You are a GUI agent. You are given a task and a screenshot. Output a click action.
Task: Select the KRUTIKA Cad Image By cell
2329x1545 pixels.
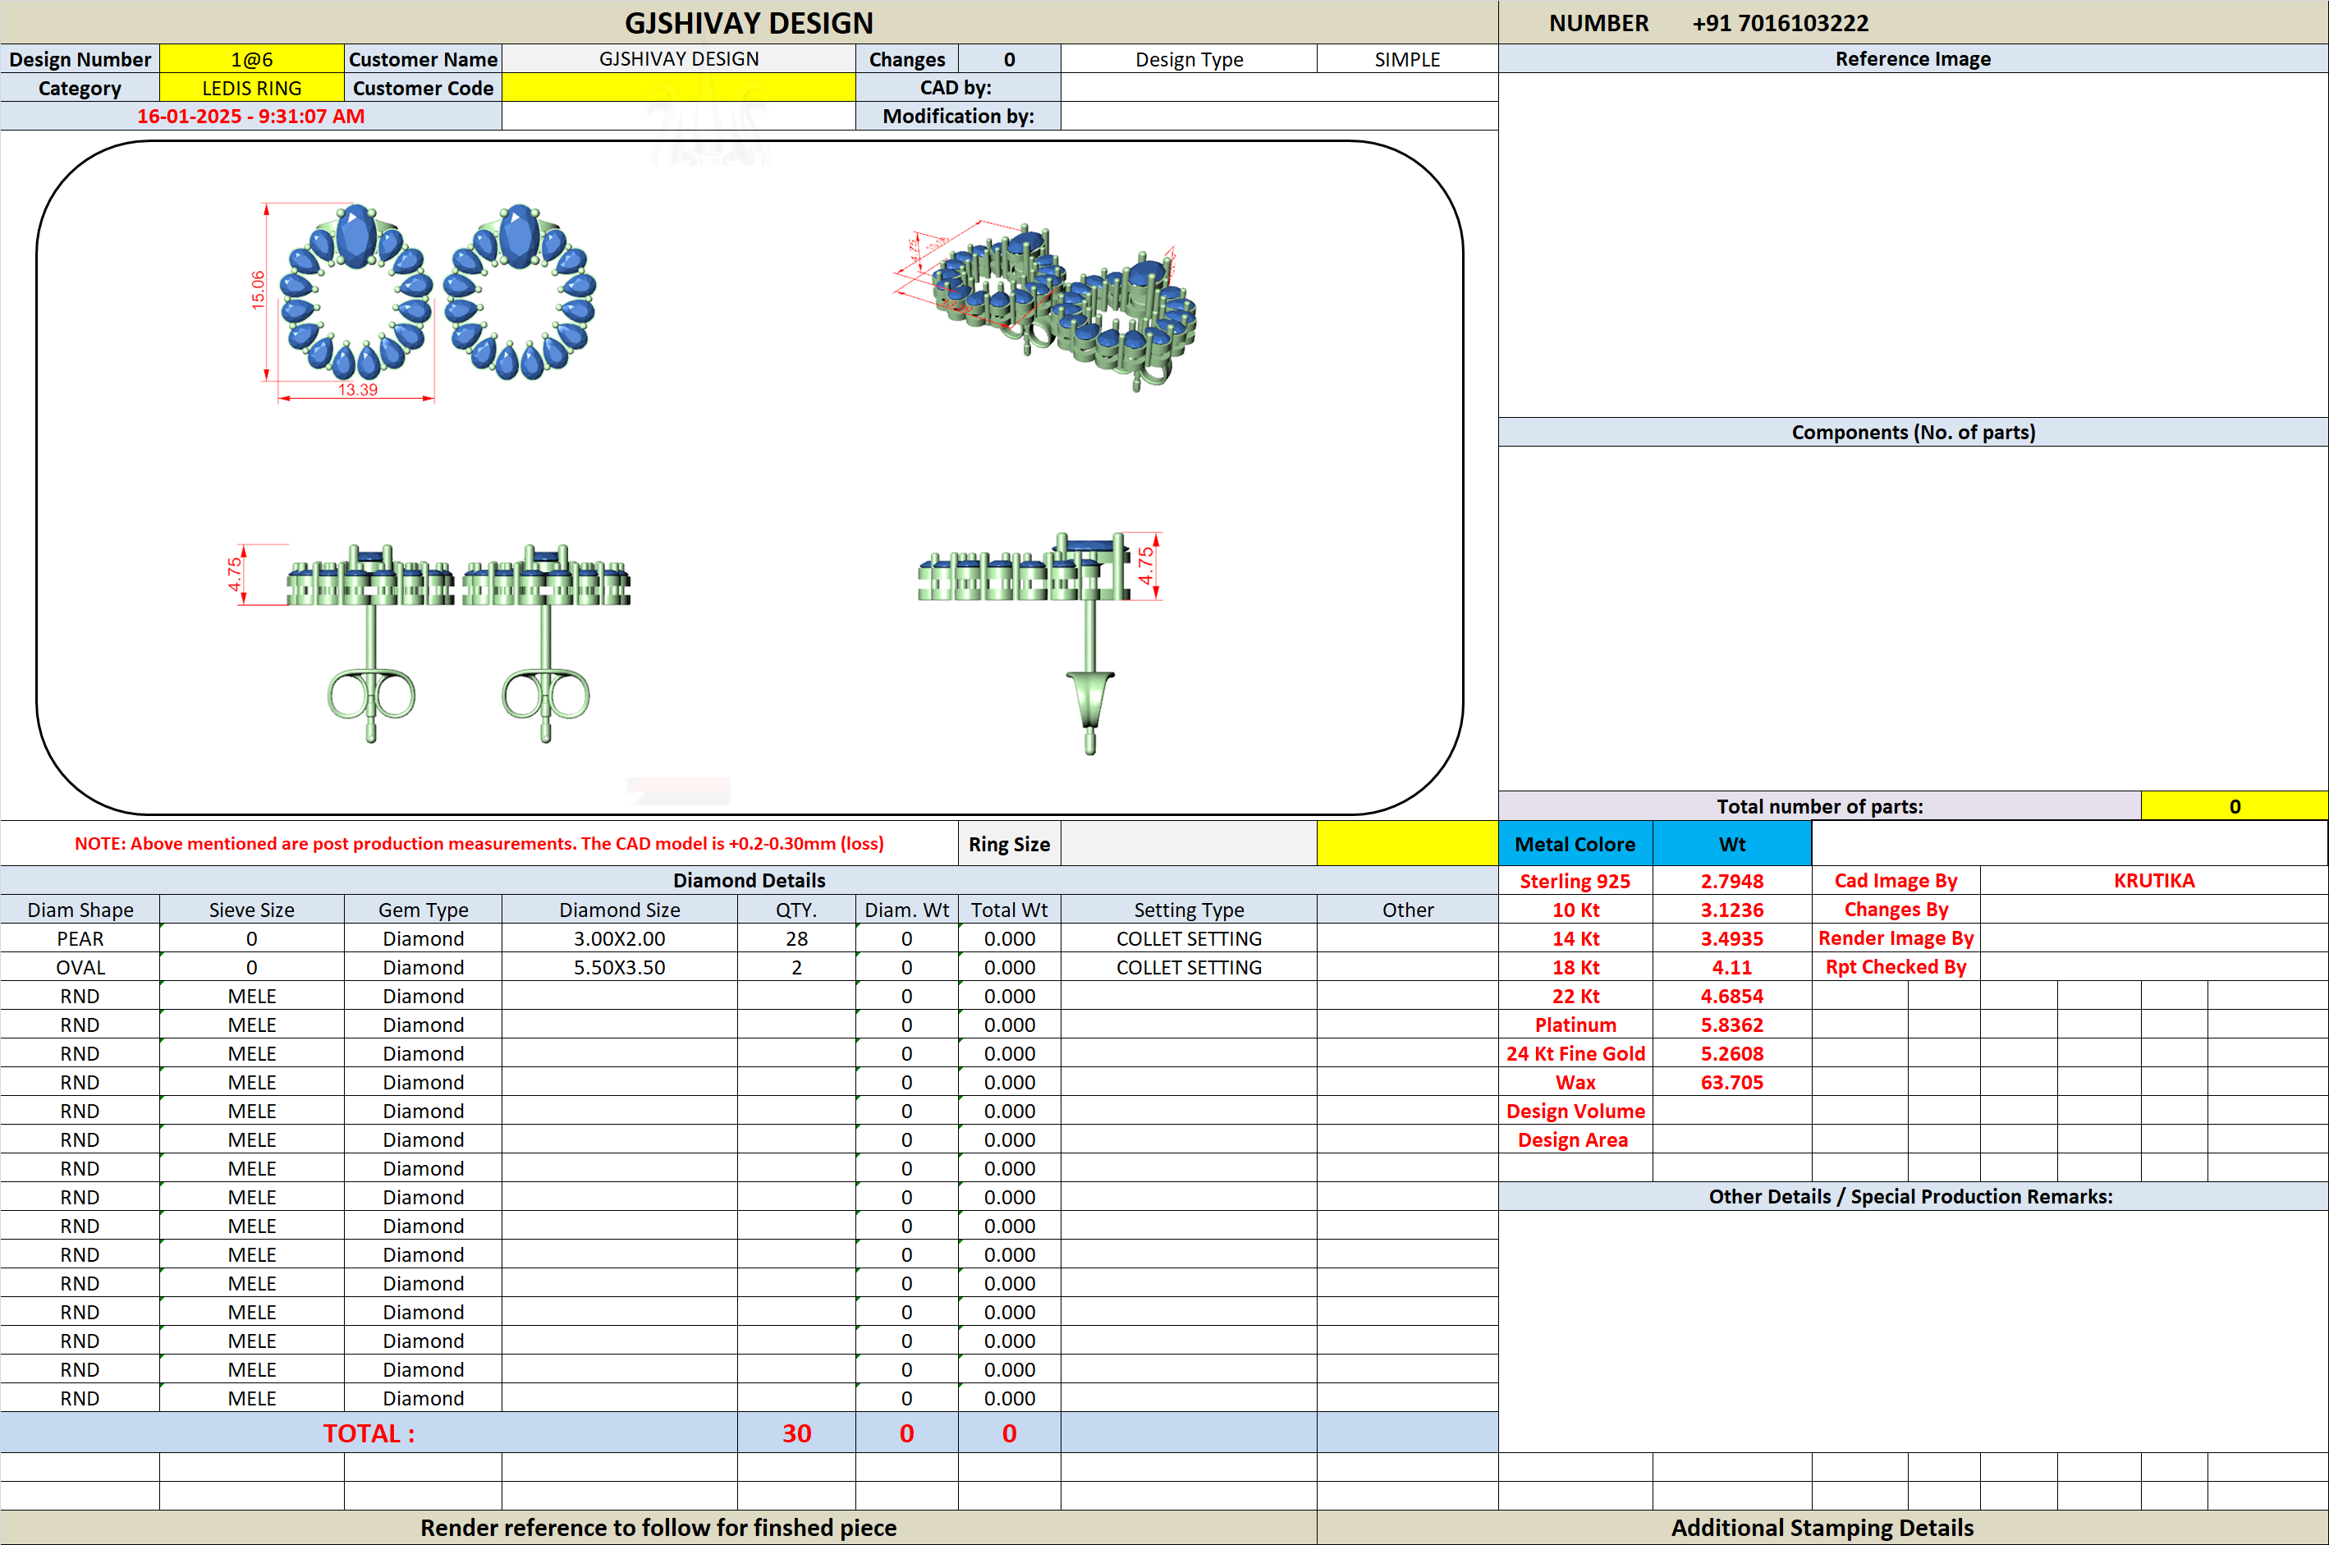point(2153,881)
